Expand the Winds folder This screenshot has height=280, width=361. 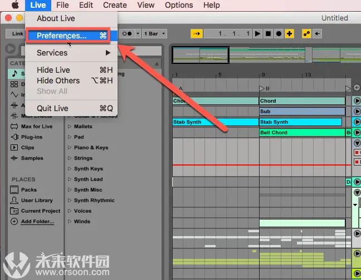pos(70,222)
